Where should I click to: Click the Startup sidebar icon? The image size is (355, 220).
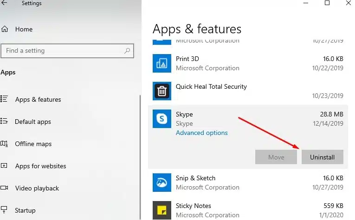4,210
